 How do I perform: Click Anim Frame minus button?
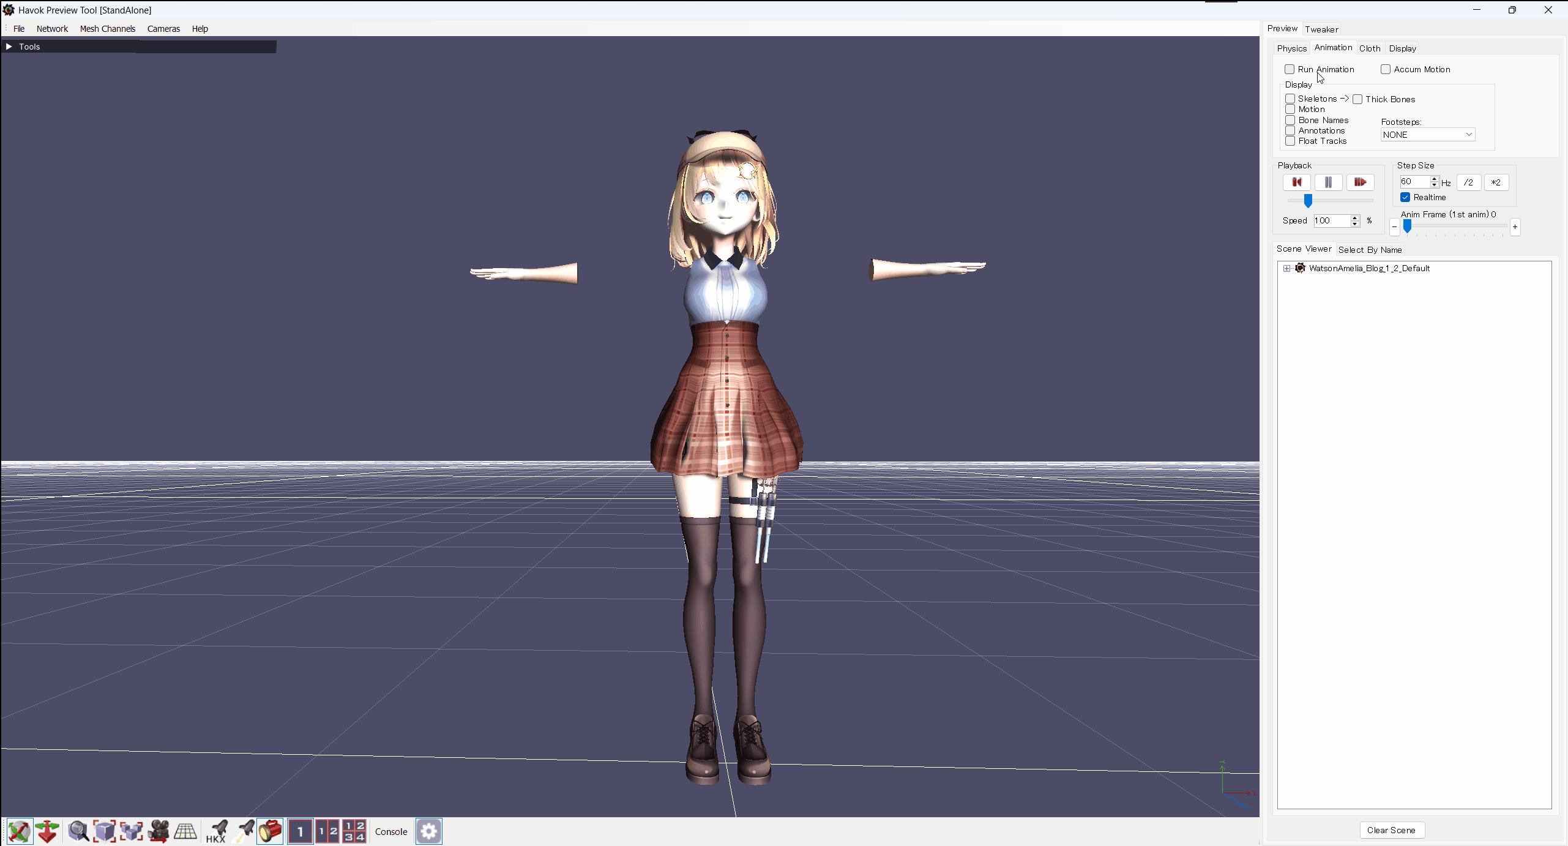(1394, 227)
